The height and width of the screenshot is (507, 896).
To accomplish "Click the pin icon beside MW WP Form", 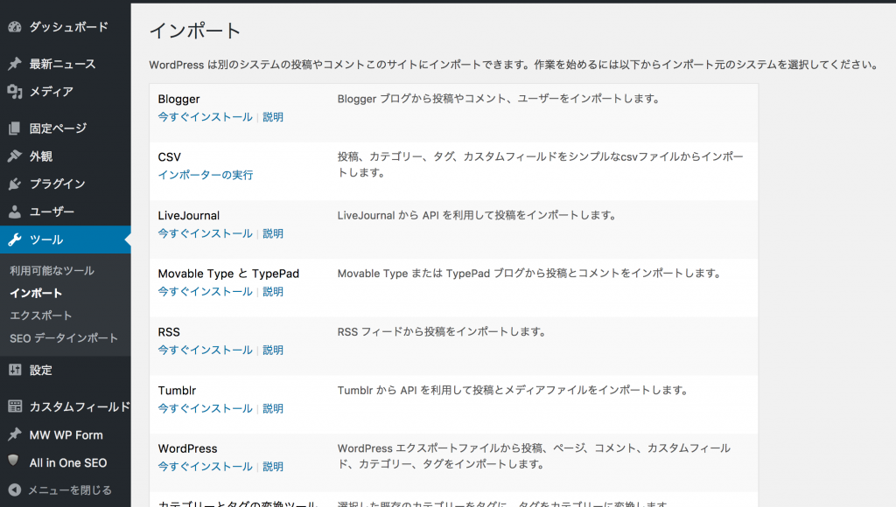I will (x=15, y=434).
